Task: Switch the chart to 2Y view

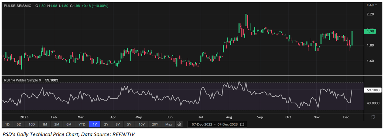Action: [106, 124]
